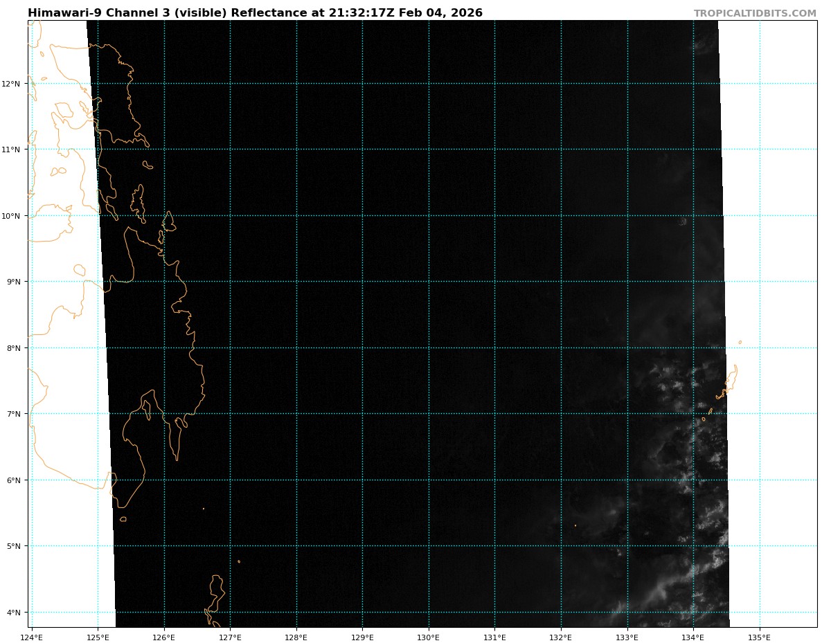This screenshot has width=831, height=643.
Task: Click the TROPICALTIDBITS.COM watermark text
Action: coord(755,13)
